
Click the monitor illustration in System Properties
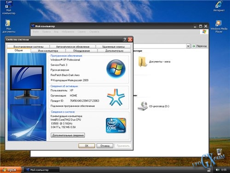(27, 82)
